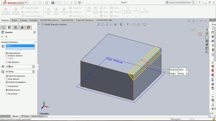
Task: Collapse Chamfer Parameters section
Action: [35, 42]
